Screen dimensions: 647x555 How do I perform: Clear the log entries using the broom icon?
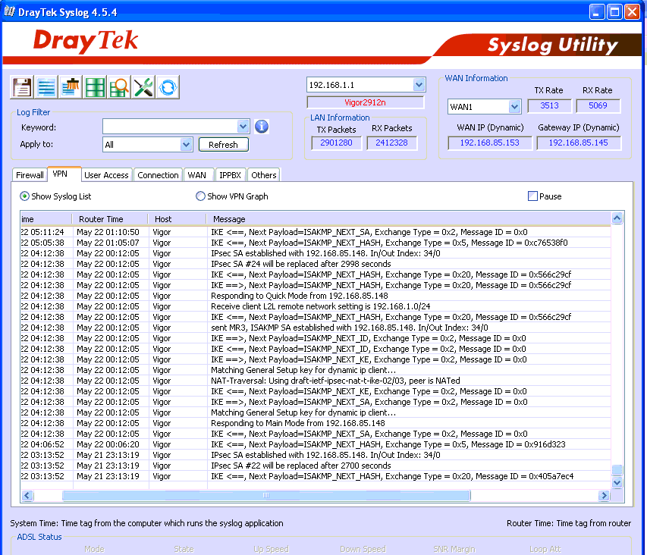(x=70, y=87)
